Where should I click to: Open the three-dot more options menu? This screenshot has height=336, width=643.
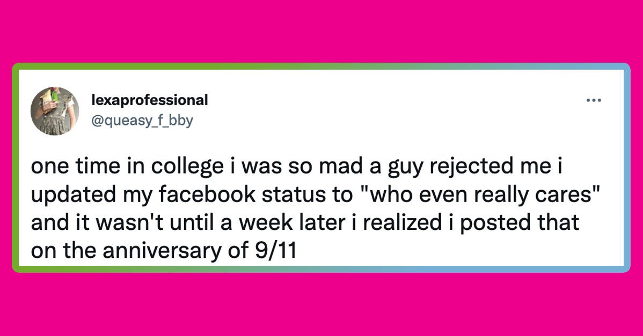594,100
